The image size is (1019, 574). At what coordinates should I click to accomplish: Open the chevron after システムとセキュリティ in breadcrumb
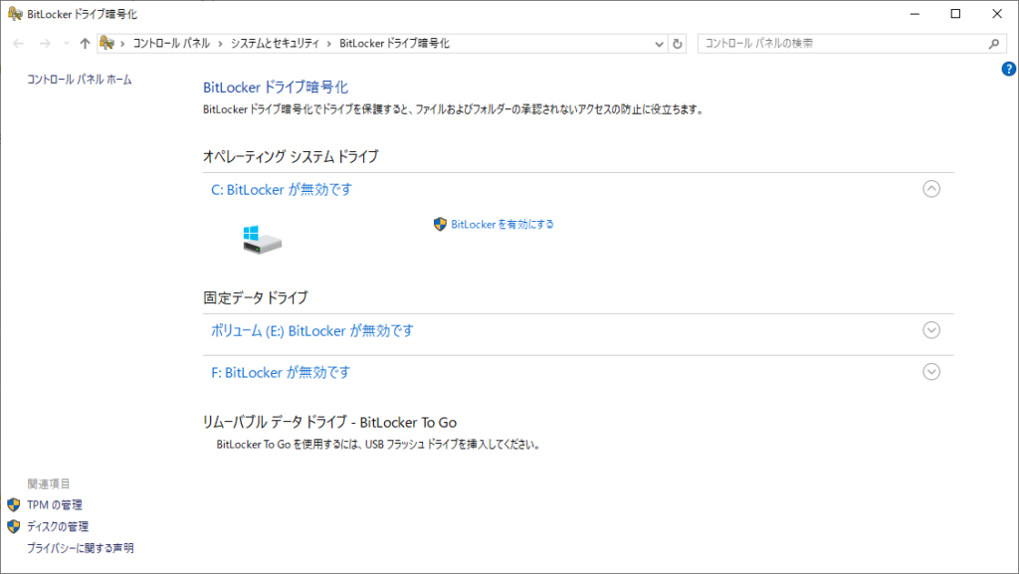point(329,44)
